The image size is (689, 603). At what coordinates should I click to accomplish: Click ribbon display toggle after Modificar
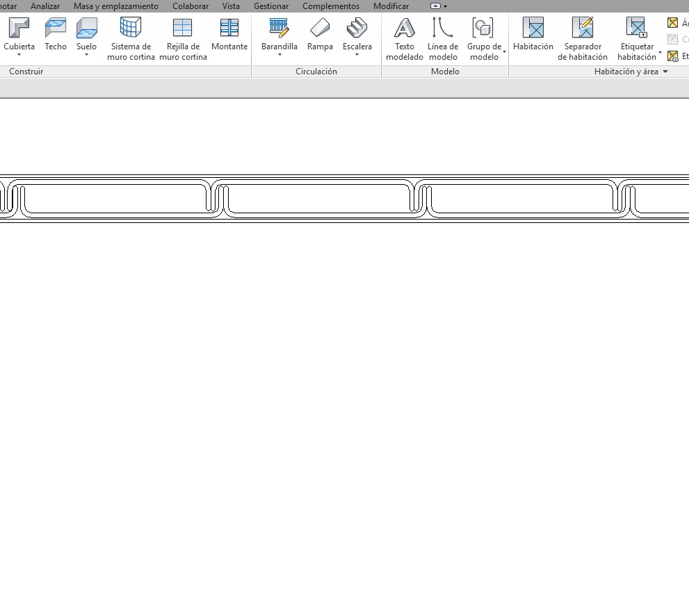[x=438, y=6]
